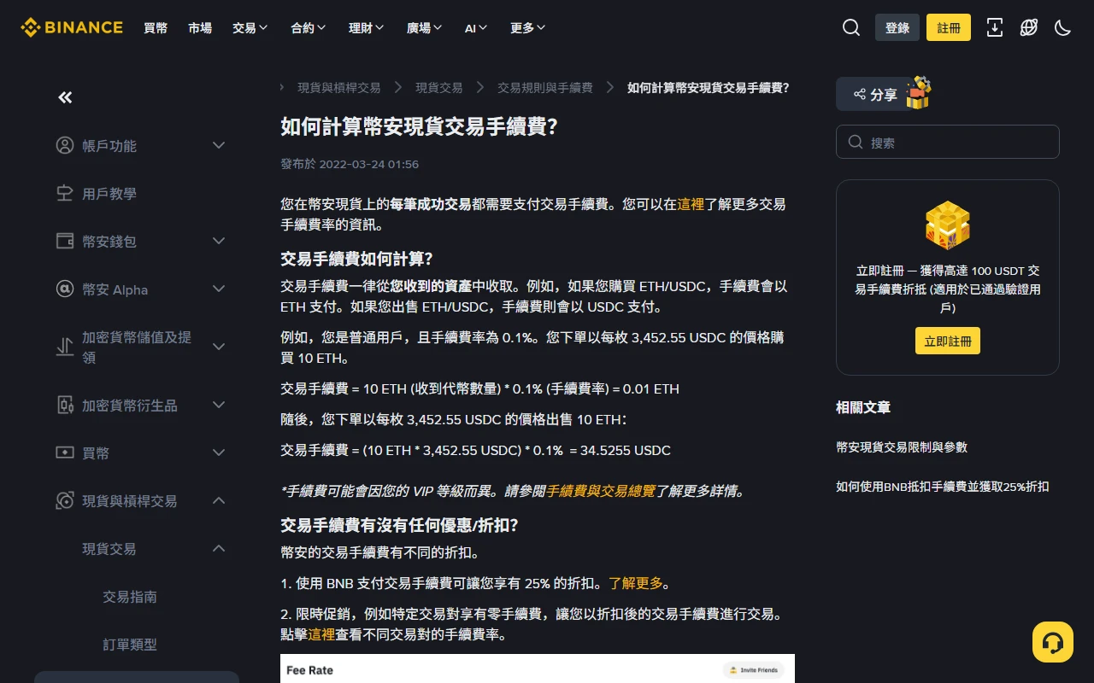Open 交易 dropdown in top nav
The image size is (1094, 683).
tap(250, 28)
